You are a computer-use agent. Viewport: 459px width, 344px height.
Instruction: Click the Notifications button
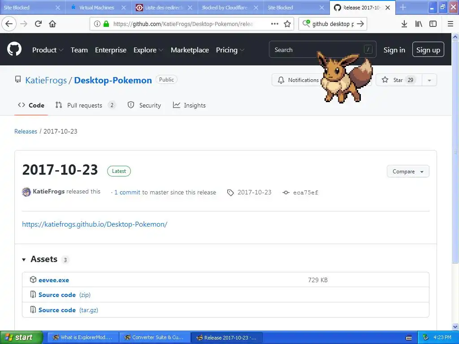[298, 80]
